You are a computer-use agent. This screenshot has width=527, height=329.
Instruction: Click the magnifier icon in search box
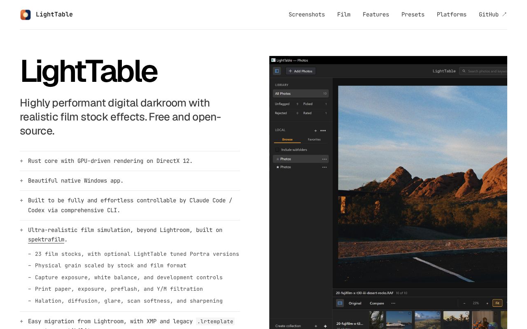464,71
